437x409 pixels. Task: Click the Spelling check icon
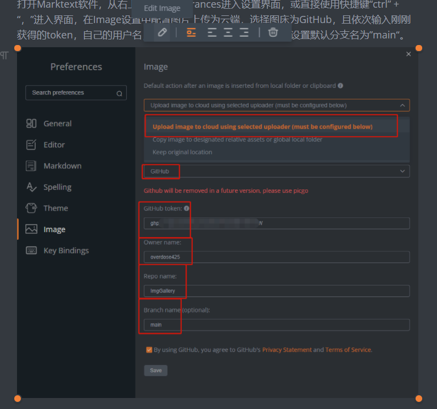coord(31,187)
